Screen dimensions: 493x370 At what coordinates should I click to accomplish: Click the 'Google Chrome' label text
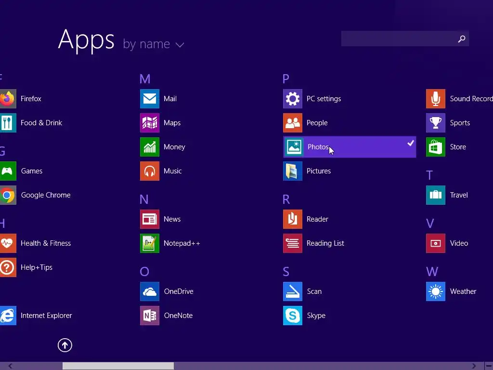(46, 195)
